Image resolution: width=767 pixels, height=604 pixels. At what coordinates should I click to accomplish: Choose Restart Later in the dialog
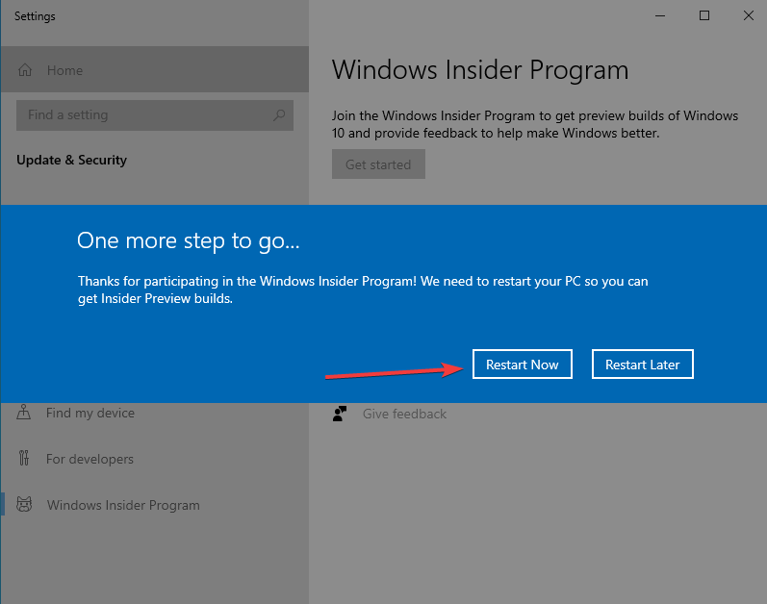click(x=642, y=365)
